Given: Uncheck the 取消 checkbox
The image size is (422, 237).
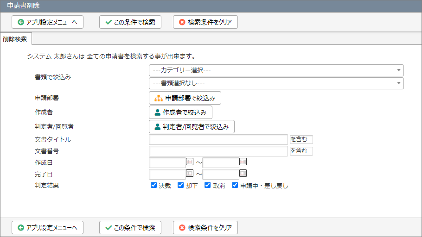Looking at the screenshot, I should pos(207,185).
